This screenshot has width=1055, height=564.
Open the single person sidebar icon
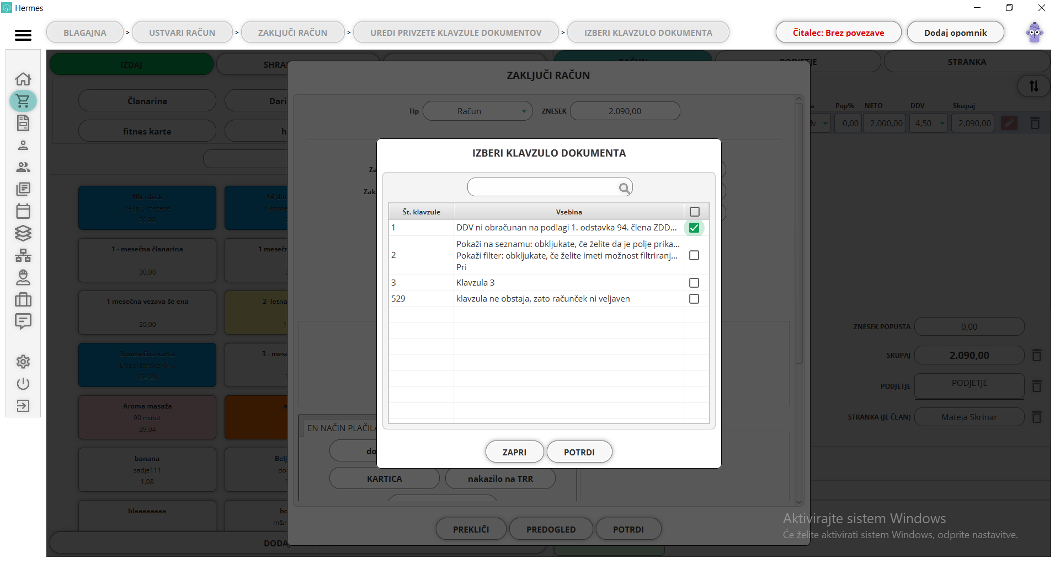23,145
